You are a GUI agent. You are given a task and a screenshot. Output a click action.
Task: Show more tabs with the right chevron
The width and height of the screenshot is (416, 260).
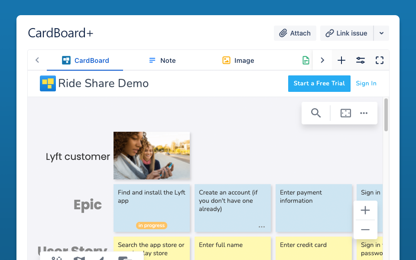[322, 61]
